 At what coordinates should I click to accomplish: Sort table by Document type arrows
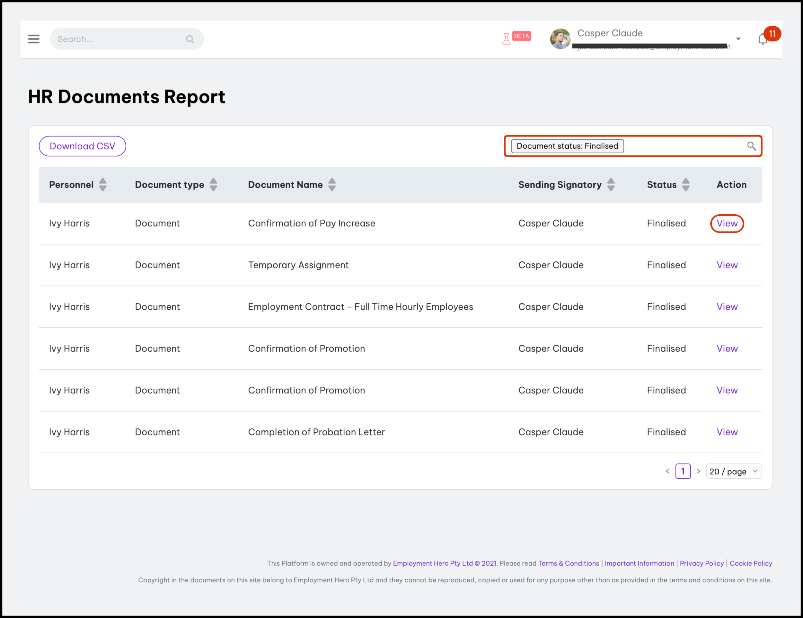click(213, 185)
